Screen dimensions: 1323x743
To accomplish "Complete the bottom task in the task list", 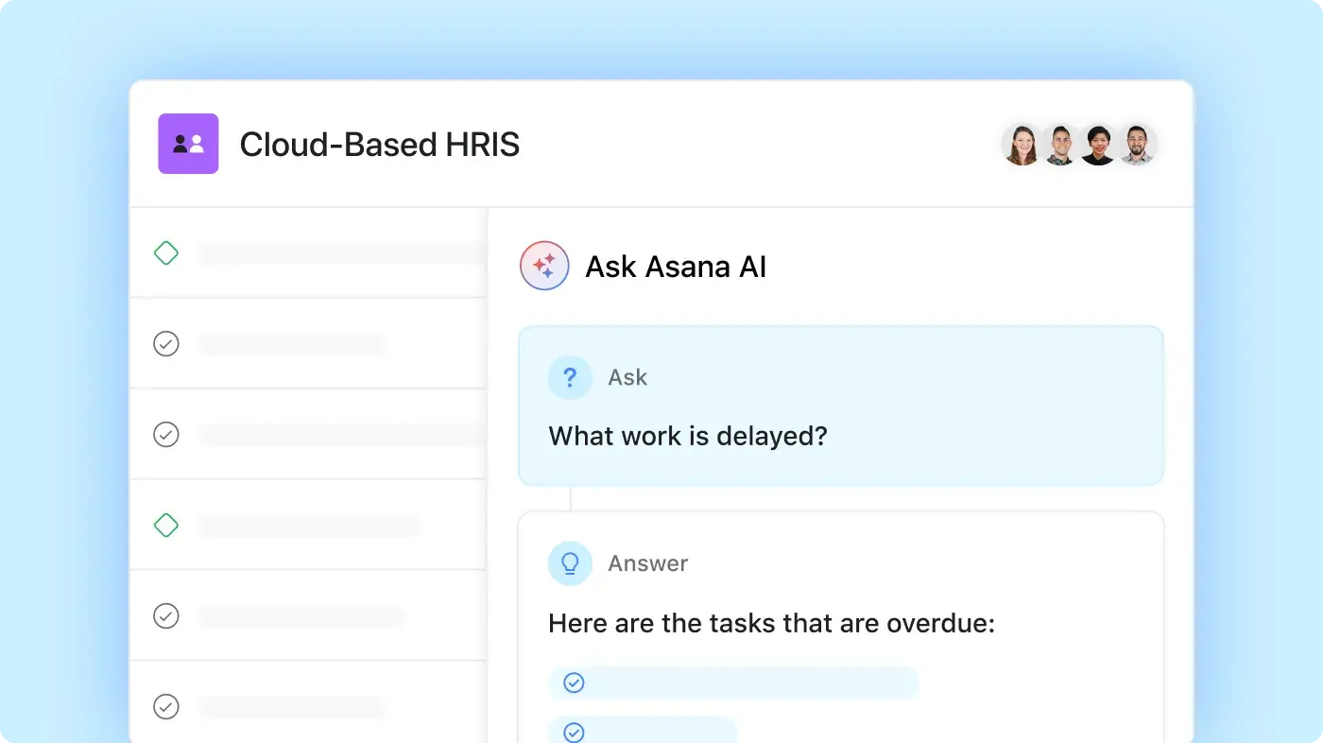I will coord(166,706).
